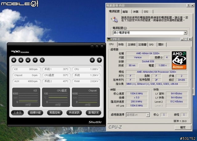Click the 系統 1.264V voltage reading
197x141 pixels.
86,75
